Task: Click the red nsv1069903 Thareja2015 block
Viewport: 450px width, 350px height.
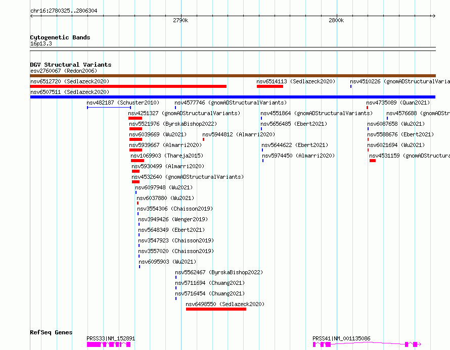Action: pyautogui.click(x=138, y=161)
